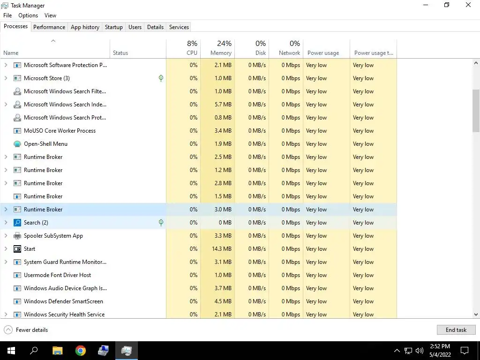The width and height of the screenshot is (480, 360).
Task: Click the Microsoft Windows Search Protocol icon
Action: [17, 118]
